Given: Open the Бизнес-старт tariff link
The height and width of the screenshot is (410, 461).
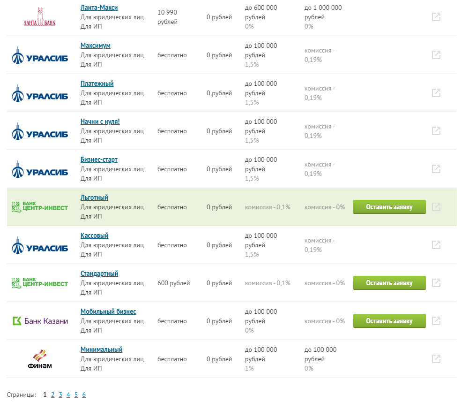Looking at the screenshot, I should [x=99, y=159].
